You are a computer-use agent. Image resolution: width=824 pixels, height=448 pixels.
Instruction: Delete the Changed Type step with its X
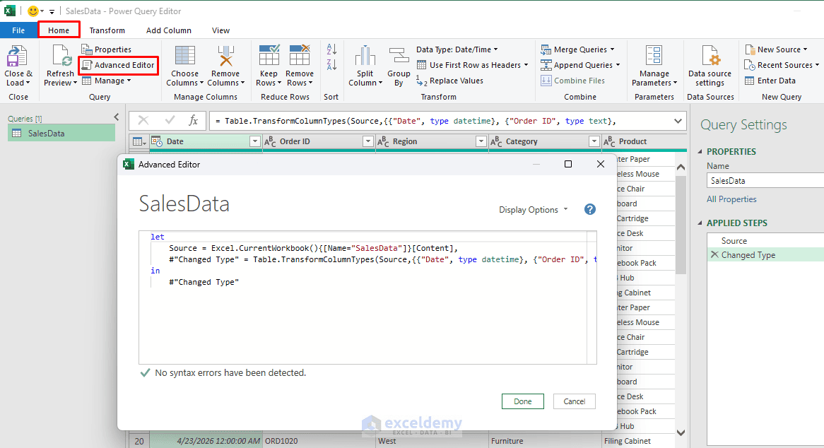pos(714,254)
